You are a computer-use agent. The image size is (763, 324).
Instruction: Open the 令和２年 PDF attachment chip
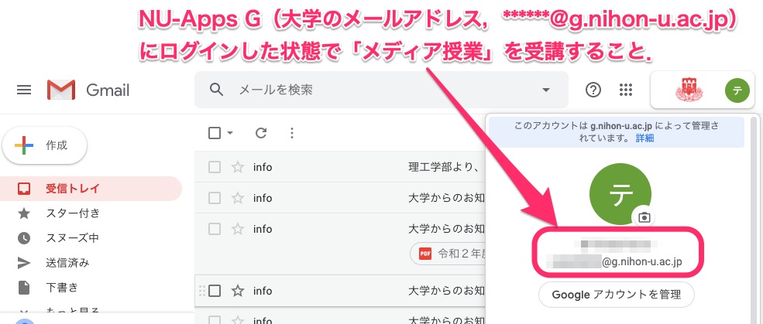448,254
